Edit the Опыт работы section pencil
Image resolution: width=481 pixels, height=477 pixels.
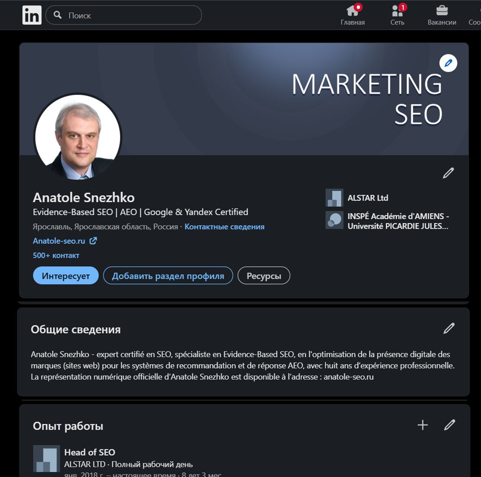[x=449, y=425]
